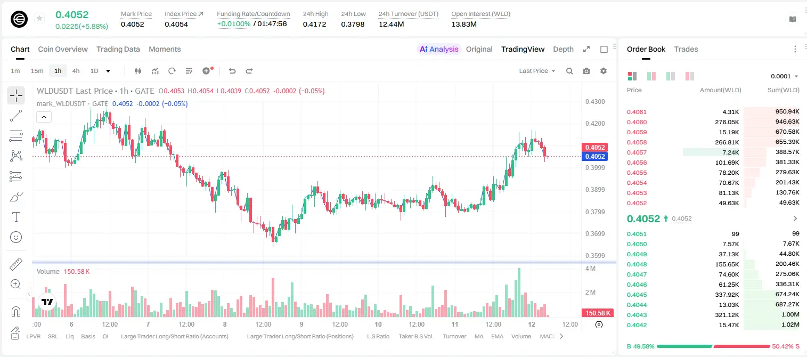Click the chart pane divider bar
Screen dimensions: 807x357
point(324,262)
